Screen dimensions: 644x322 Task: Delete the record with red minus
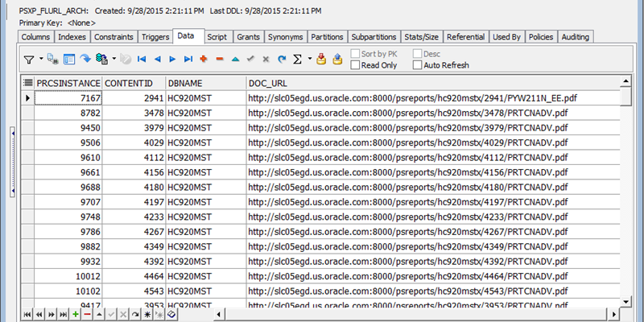[87, 315]
